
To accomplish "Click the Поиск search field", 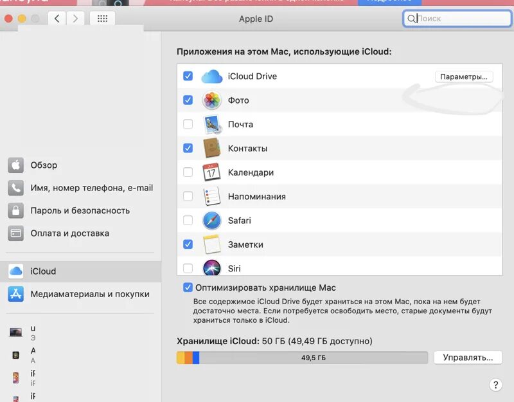I will pyautogui.click(x=457, y=19).
